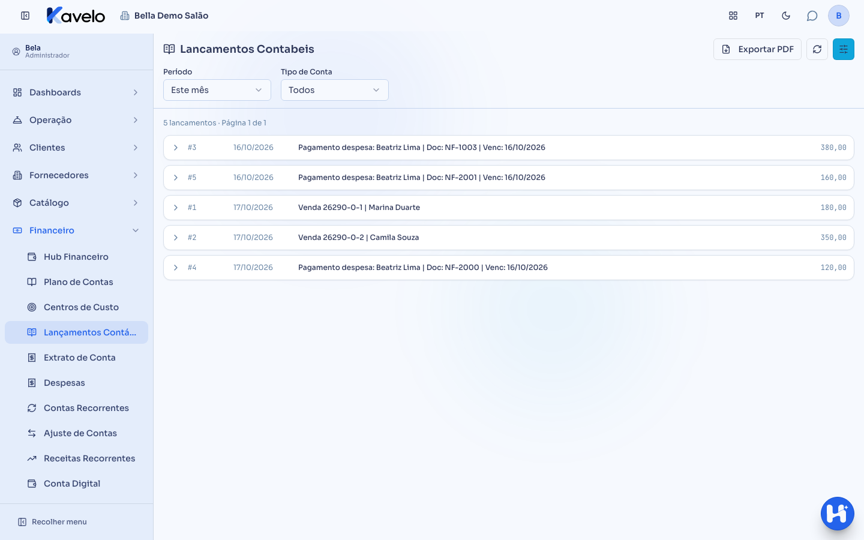Go to Centros de Custo
Image resolution: width=864 pixels, height=540 pixels.
tap(76, 307)
